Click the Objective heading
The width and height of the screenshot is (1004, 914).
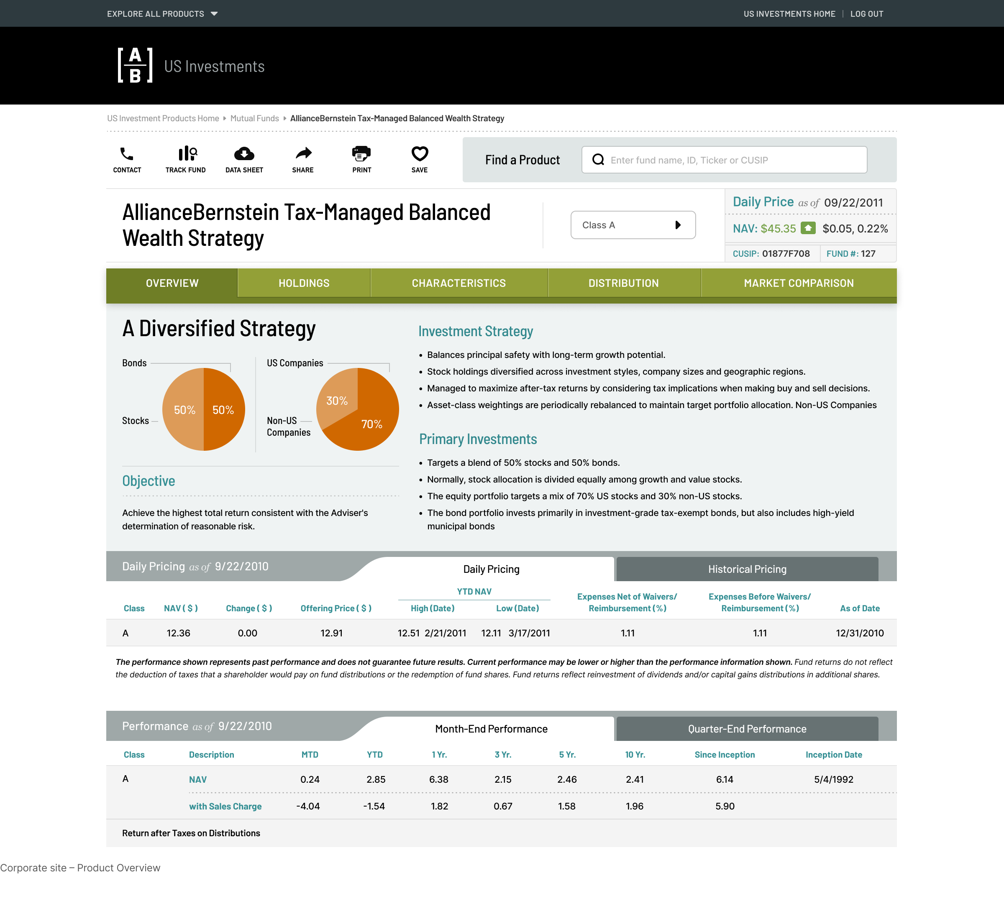tap(149, 481)
